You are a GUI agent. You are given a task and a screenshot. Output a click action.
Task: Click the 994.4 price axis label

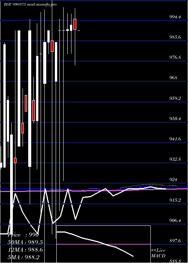[x=175, y=17]
